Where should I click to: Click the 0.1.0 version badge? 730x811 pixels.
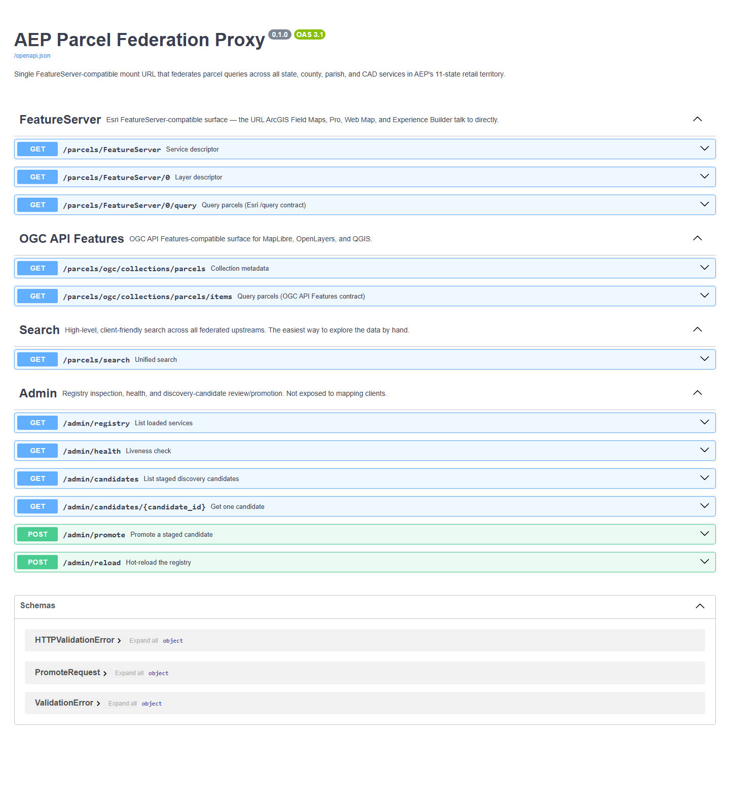(x=280, y=34)
